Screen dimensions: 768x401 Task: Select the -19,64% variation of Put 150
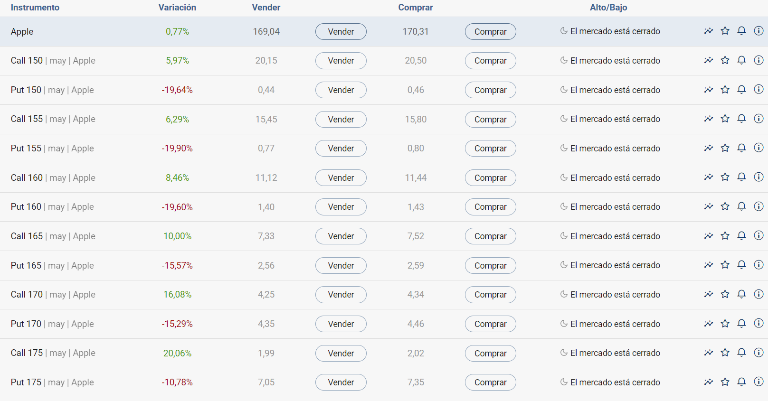pyautogui.click(x=177, y=90)
